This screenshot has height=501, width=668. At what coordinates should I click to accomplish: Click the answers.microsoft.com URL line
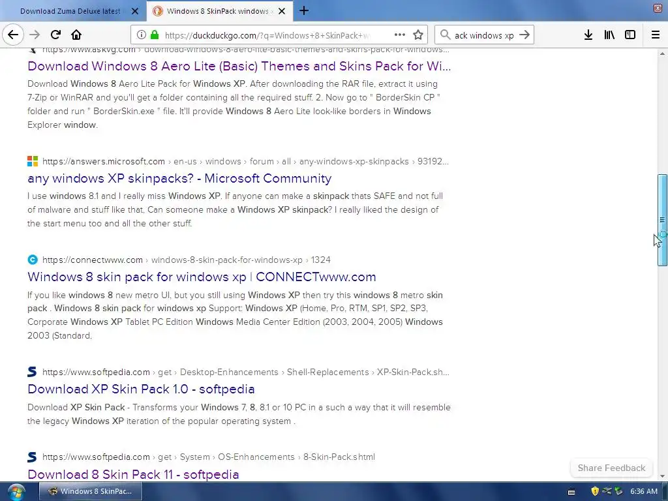coord(245,162)
